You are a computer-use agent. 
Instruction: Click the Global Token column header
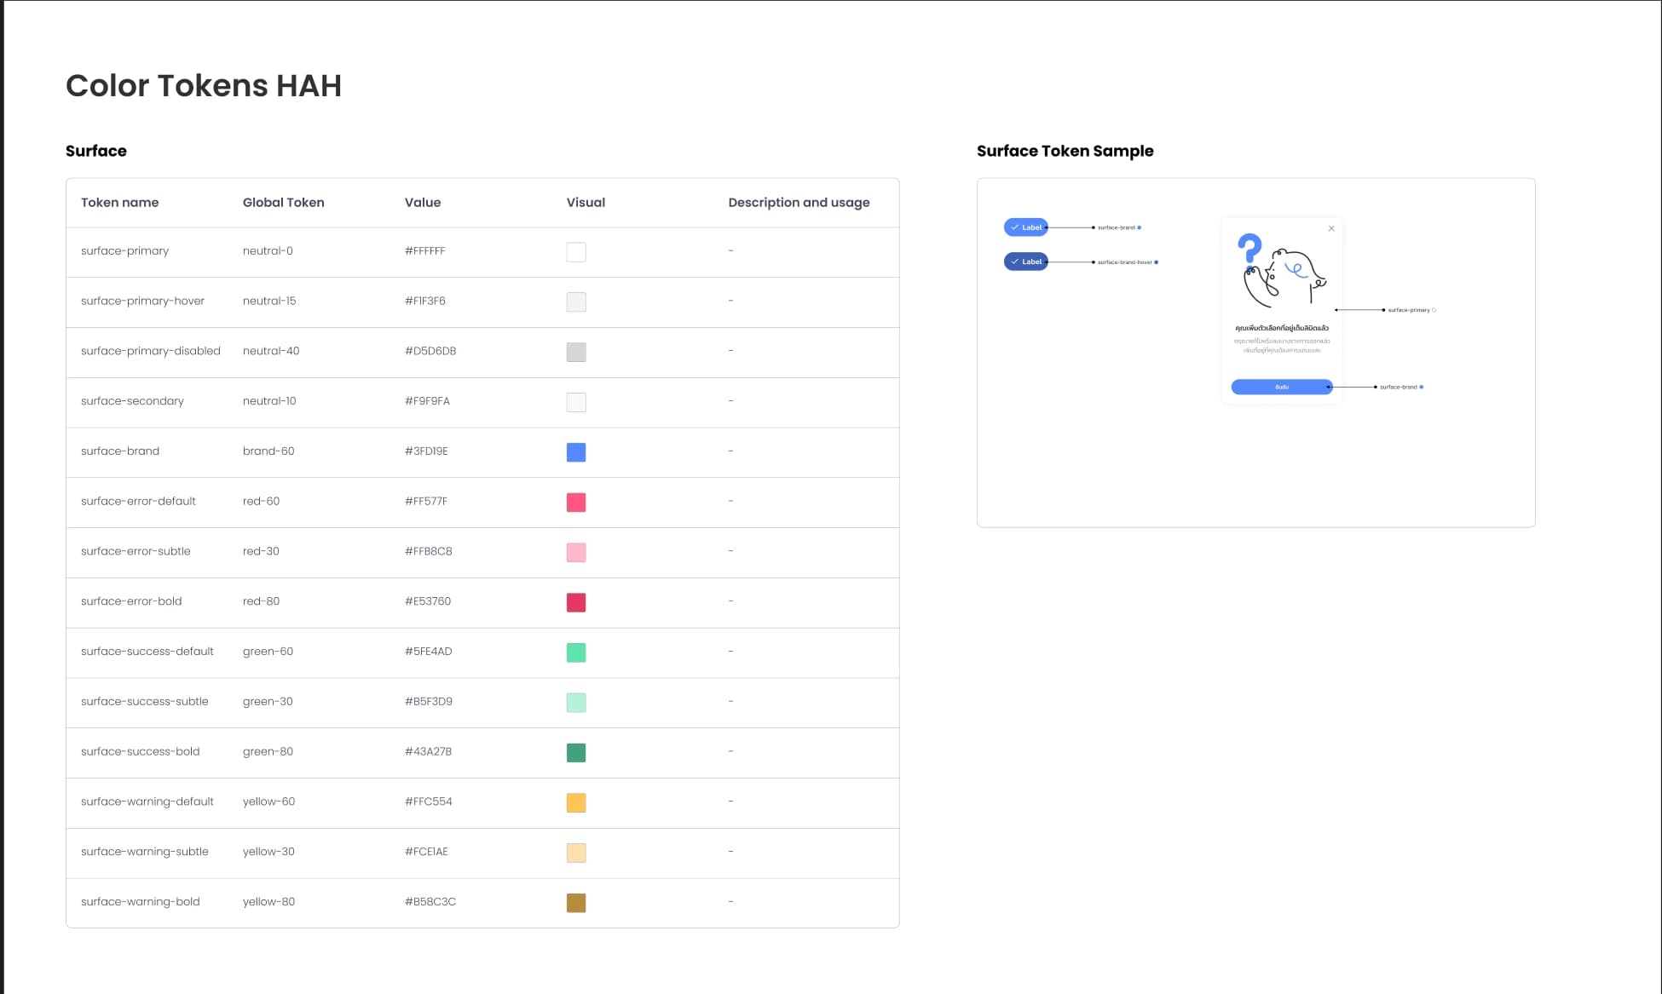[x=283, y=203]
